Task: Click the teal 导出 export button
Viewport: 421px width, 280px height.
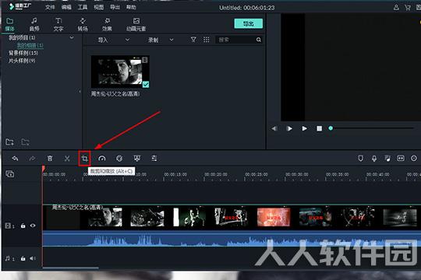Action: pos(249,23)
